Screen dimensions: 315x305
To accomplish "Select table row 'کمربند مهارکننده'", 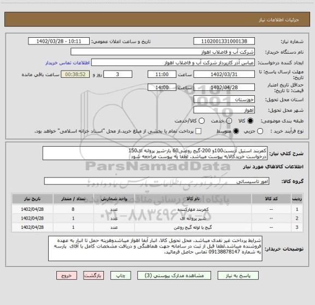I will (157, 209).
